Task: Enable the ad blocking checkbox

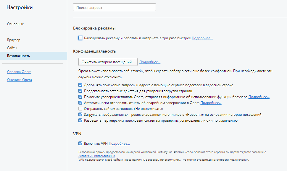Action: click(x=80, y=38)
